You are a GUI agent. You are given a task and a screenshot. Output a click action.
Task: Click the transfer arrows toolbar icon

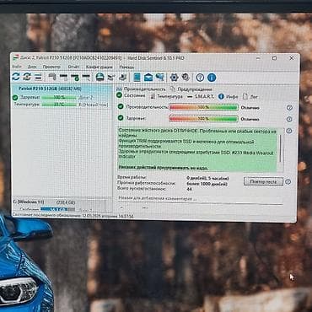pos(111,77)
